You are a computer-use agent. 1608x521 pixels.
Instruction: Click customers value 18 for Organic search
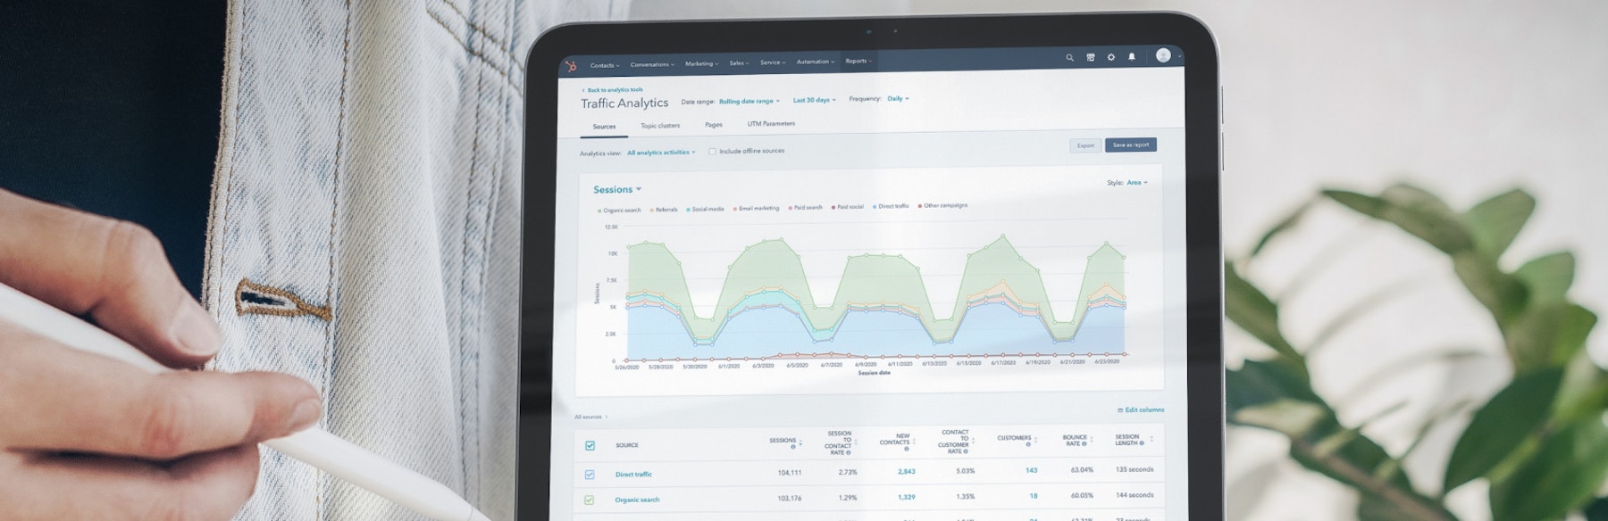pos(1034,496)
